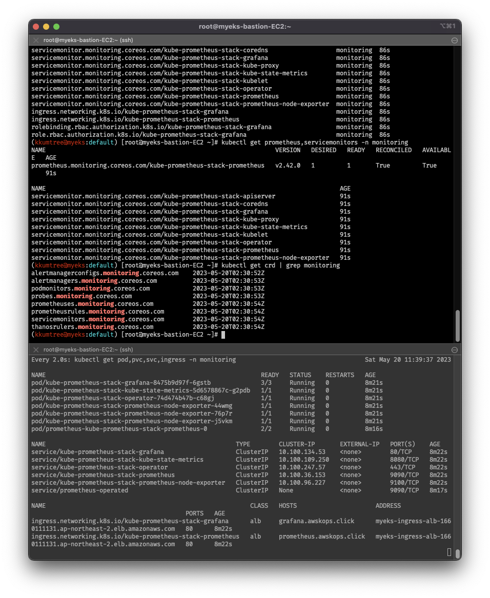Click host grafana.awskops.click
The image size is (490, 598).
click(x=316, y=521)
